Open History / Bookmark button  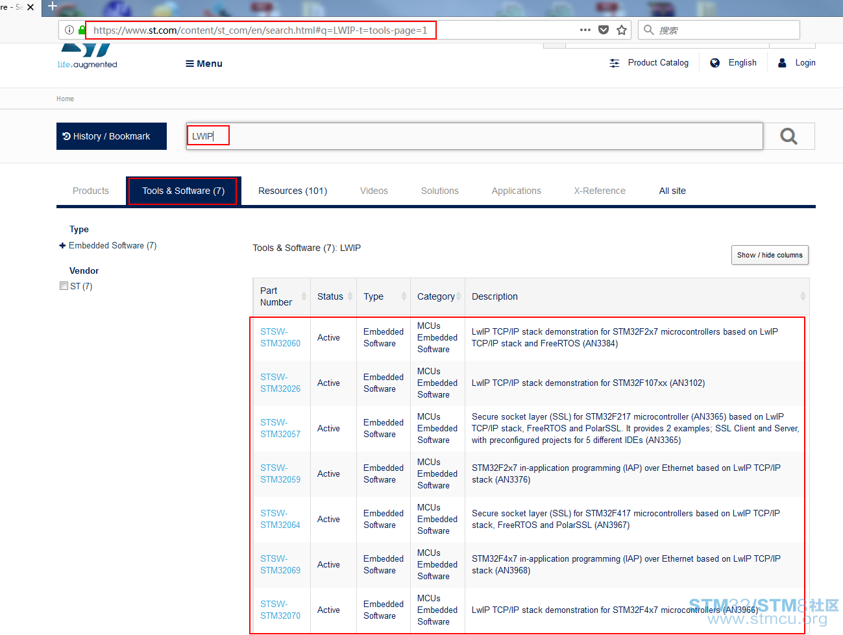[112, 136]
